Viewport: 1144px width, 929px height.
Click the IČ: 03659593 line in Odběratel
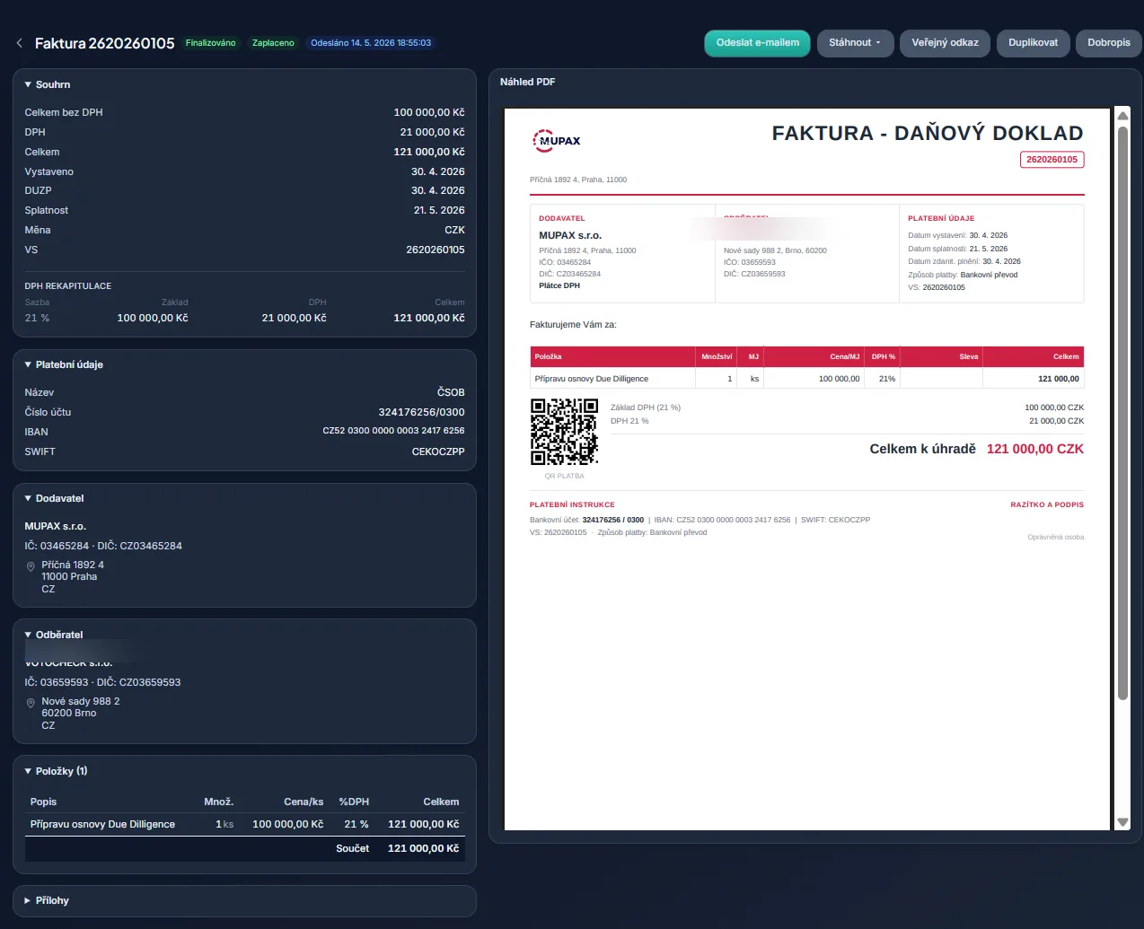point(102,682)
